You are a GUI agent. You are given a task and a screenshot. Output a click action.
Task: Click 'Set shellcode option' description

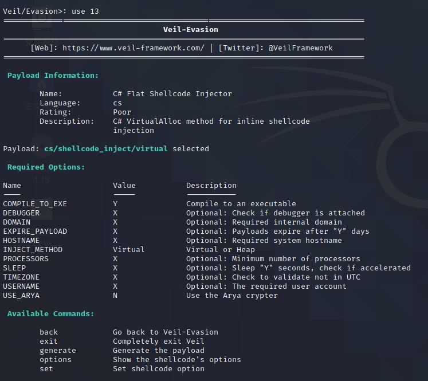(159, 369)
